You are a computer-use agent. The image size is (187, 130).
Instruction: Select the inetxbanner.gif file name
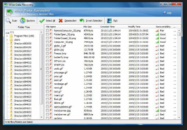[62, 114]
